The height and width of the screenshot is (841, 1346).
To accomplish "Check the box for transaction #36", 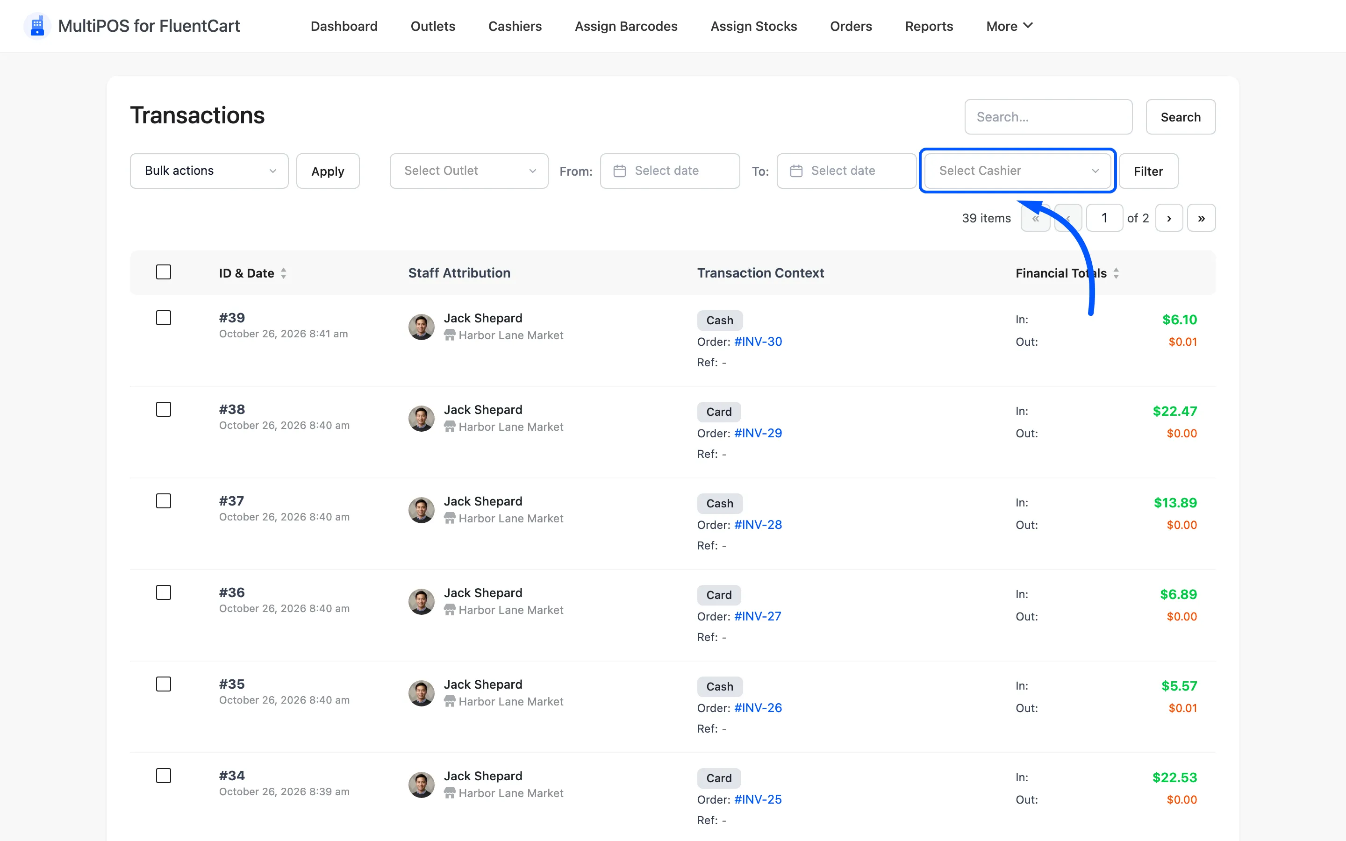I will (x=164, y=592).
